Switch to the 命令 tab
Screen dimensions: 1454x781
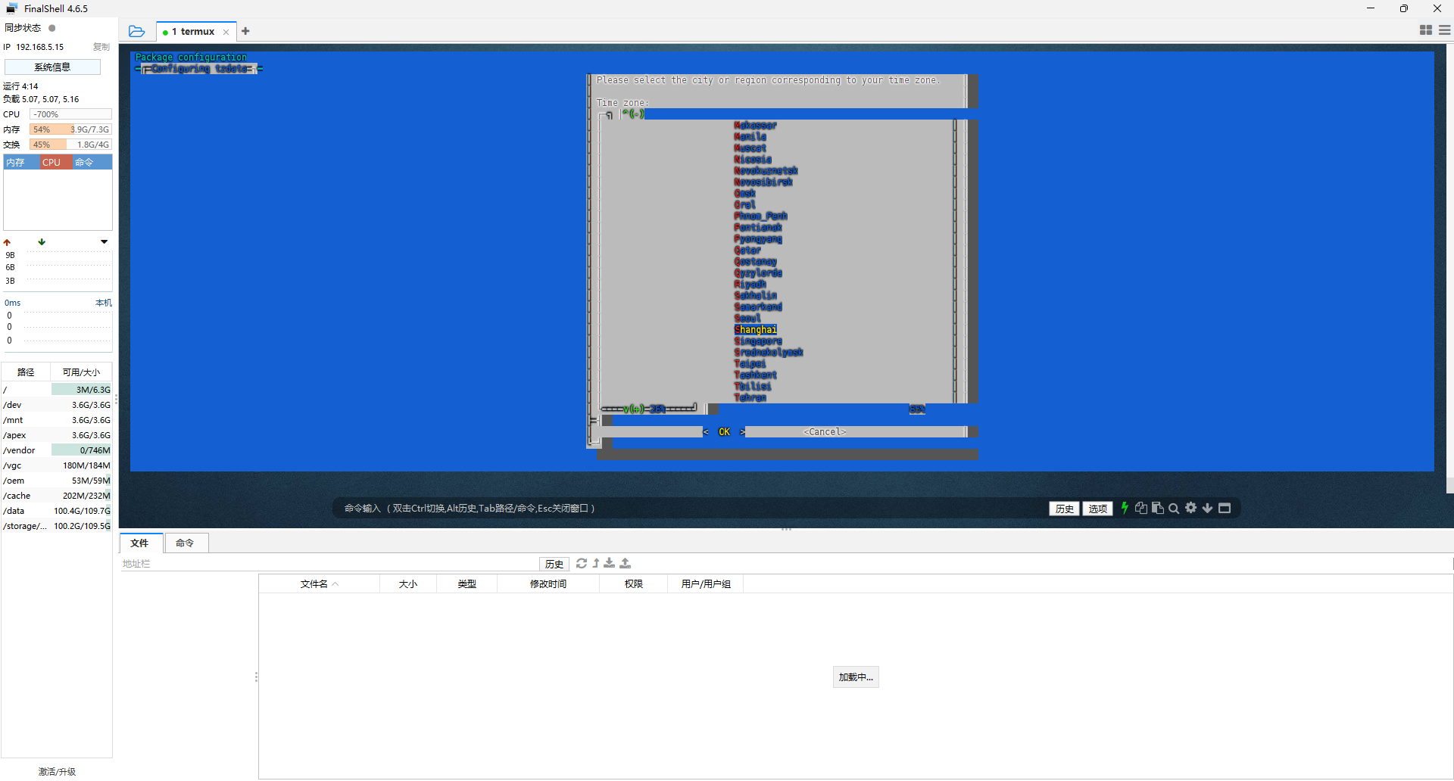coord(185,543)
